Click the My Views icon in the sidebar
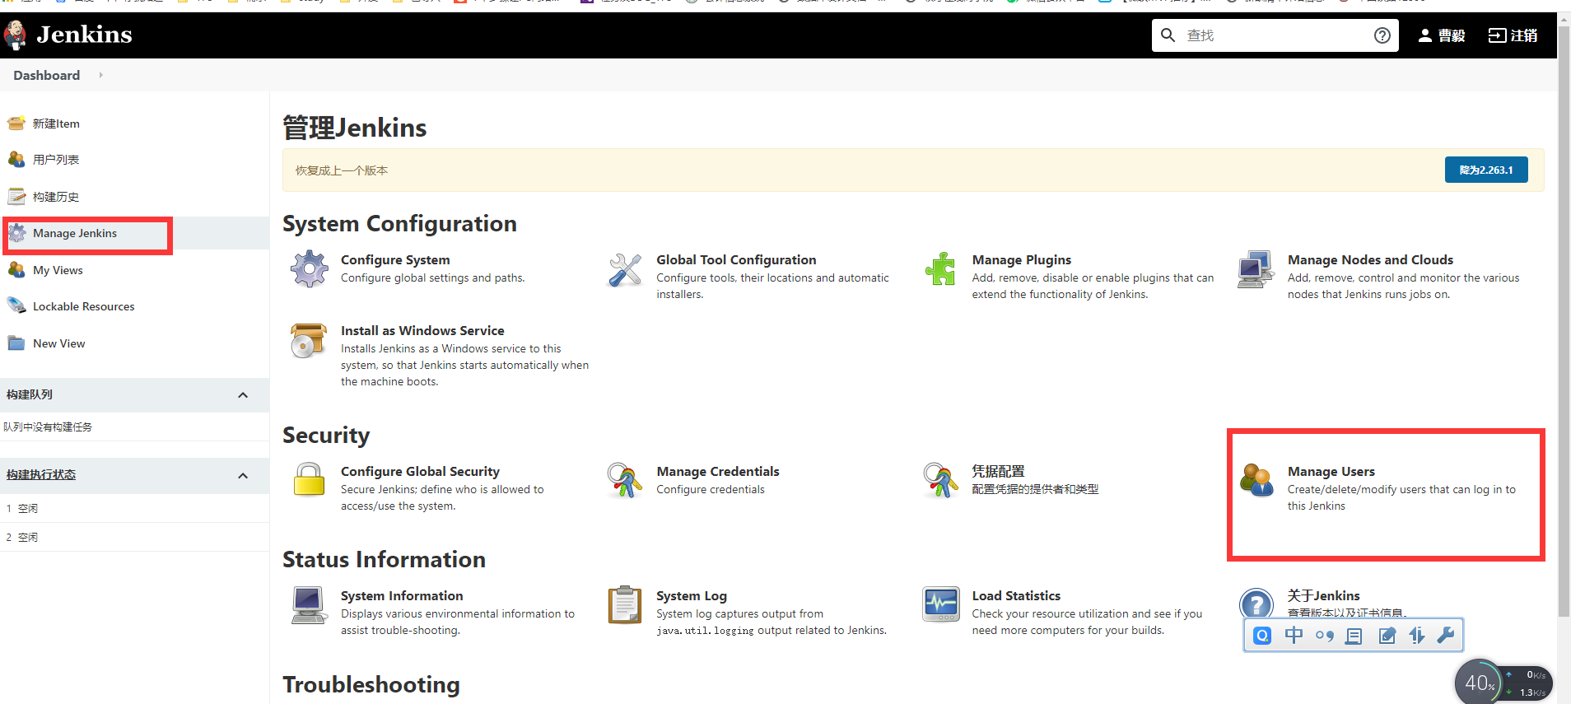The image size is (1571, 704). pos(16,270)
